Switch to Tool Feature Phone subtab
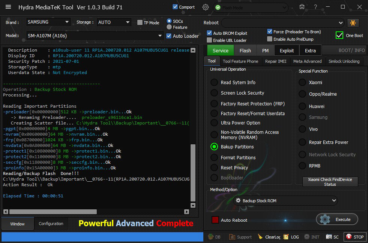Viewport: 368px width, 243px height. pyautogui.click(x=240, y=61)
